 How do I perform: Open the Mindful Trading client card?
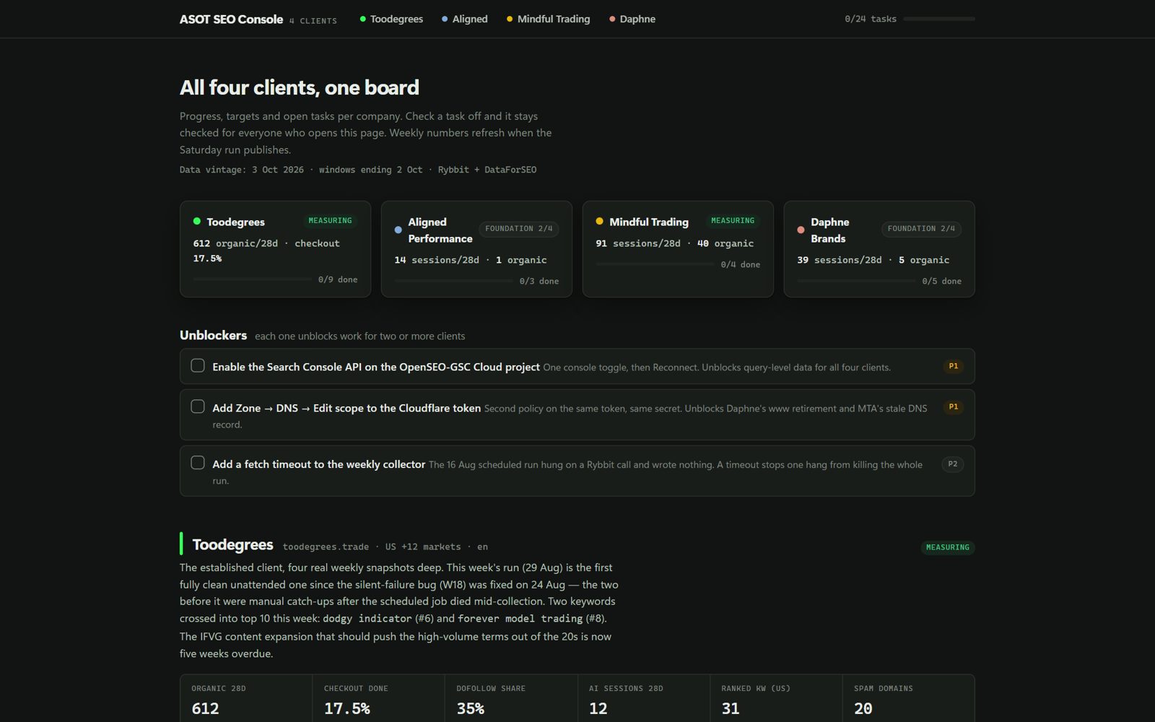[678, 249]
